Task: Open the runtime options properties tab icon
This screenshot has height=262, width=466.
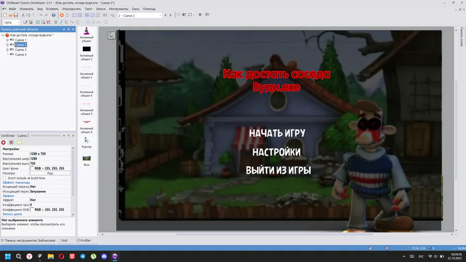Action: click(x=11, y=142)
